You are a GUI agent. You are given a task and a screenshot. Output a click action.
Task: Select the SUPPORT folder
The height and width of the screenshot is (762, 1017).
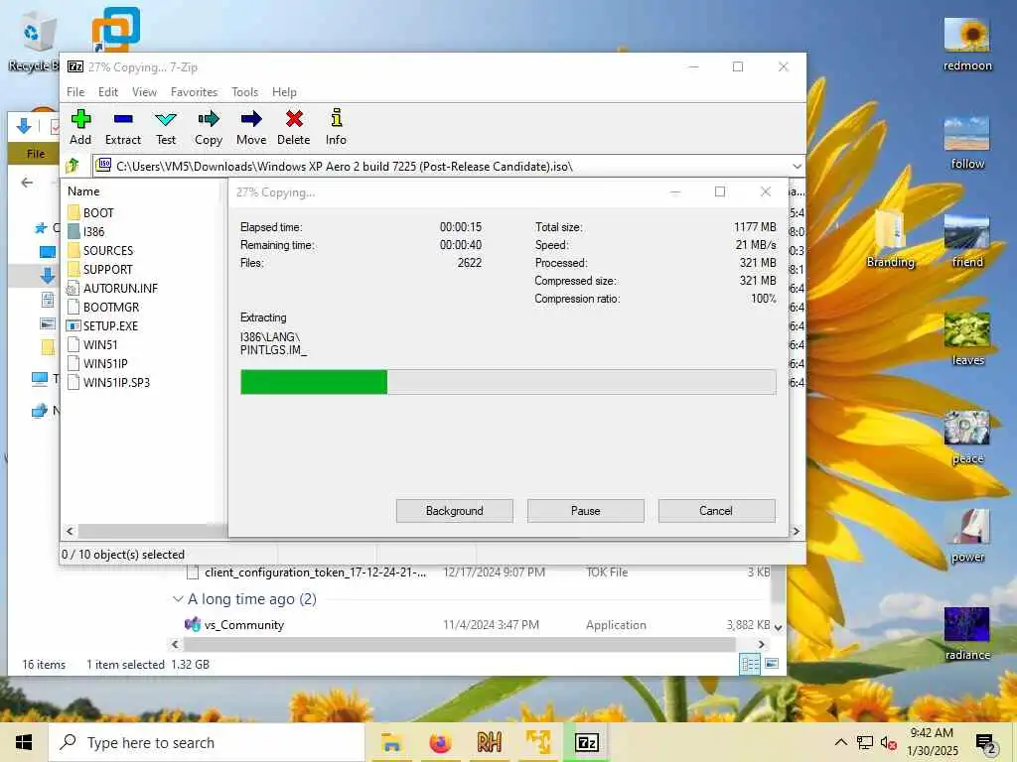[100, 269]
